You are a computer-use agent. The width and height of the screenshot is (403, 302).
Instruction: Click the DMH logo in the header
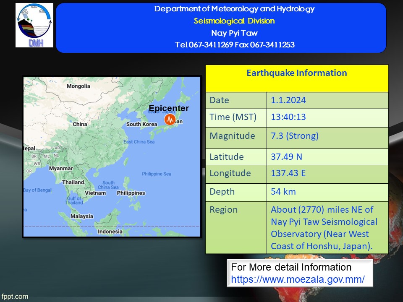point(34,25)
